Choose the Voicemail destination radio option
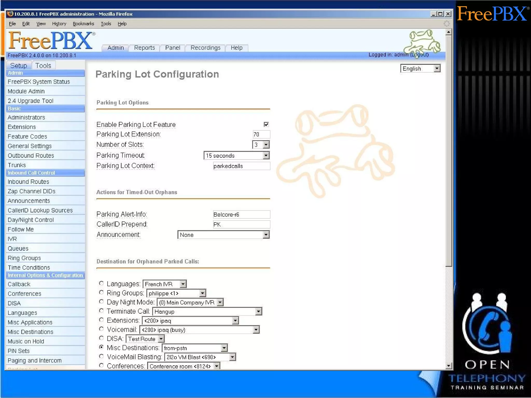 point(101,329)
